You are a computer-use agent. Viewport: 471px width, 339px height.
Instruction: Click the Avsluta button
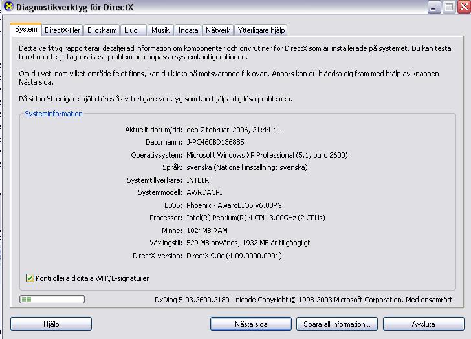coord(424,324)
